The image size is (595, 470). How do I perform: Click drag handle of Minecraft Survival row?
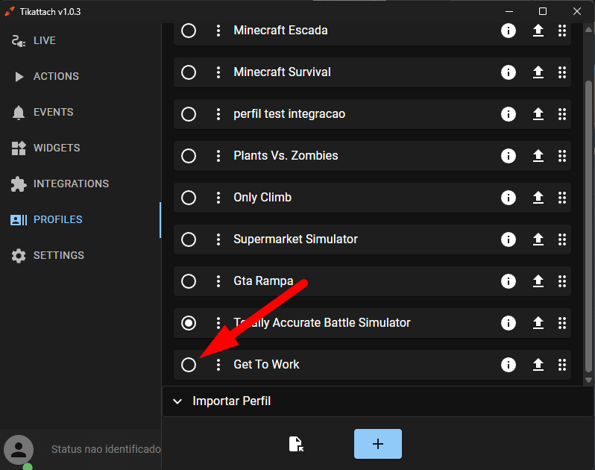pos(562,72)
